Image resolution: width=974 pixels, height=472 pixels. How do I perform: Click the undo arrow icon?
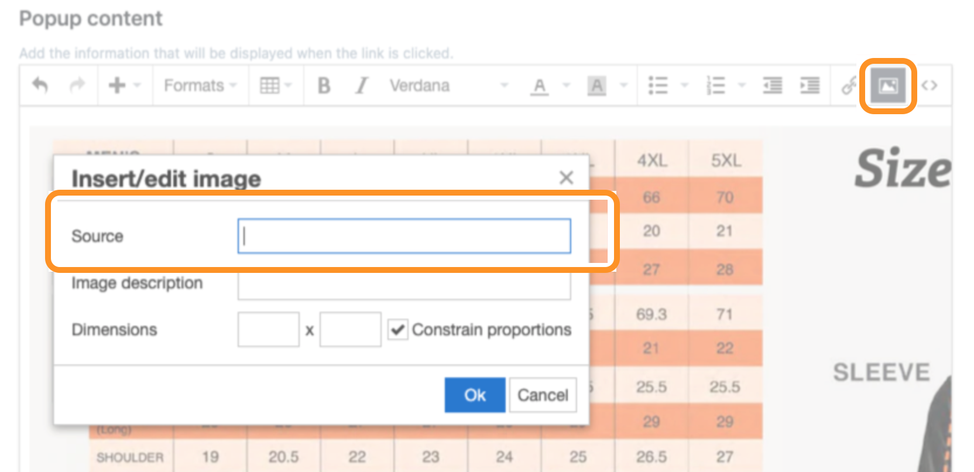40,85
